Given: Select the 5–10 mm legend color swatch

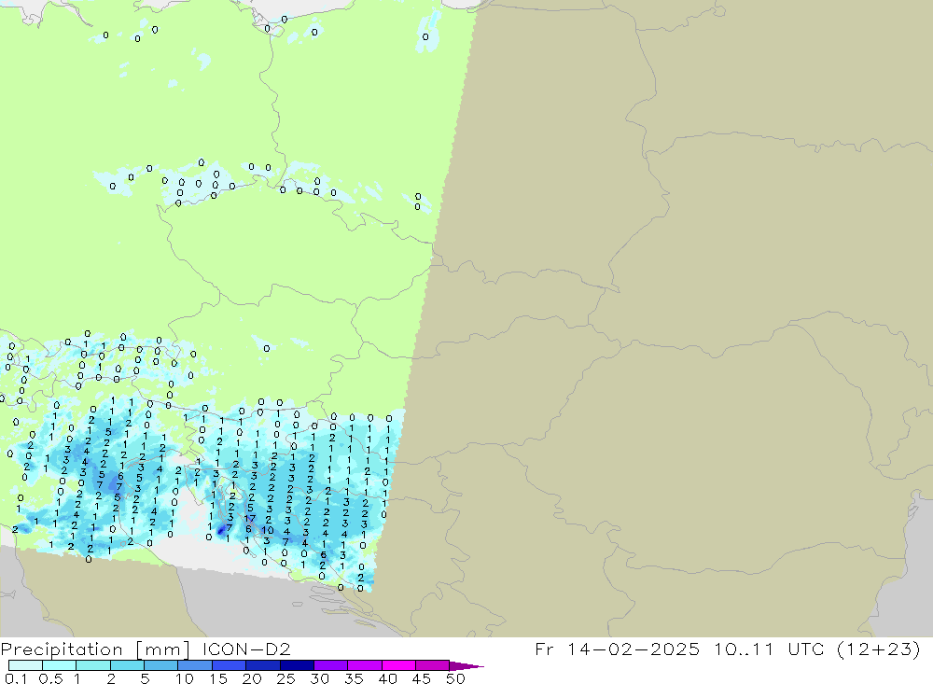Looking at the screenshot, I should pyautogui.click(x=161, y=665).
